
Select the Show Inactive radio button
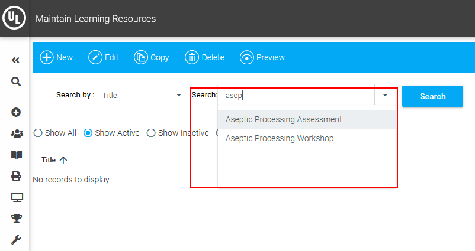151,133
